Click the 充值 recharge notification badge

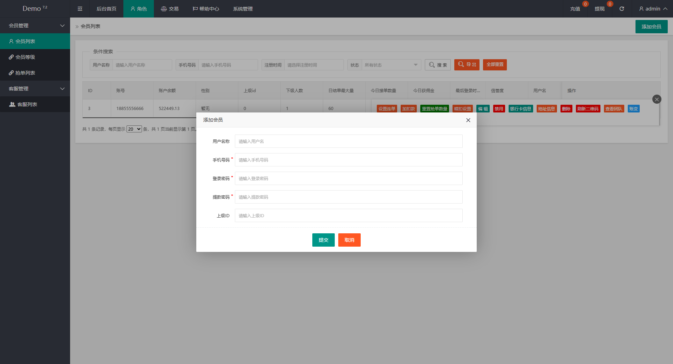click(x=585, y=4)
